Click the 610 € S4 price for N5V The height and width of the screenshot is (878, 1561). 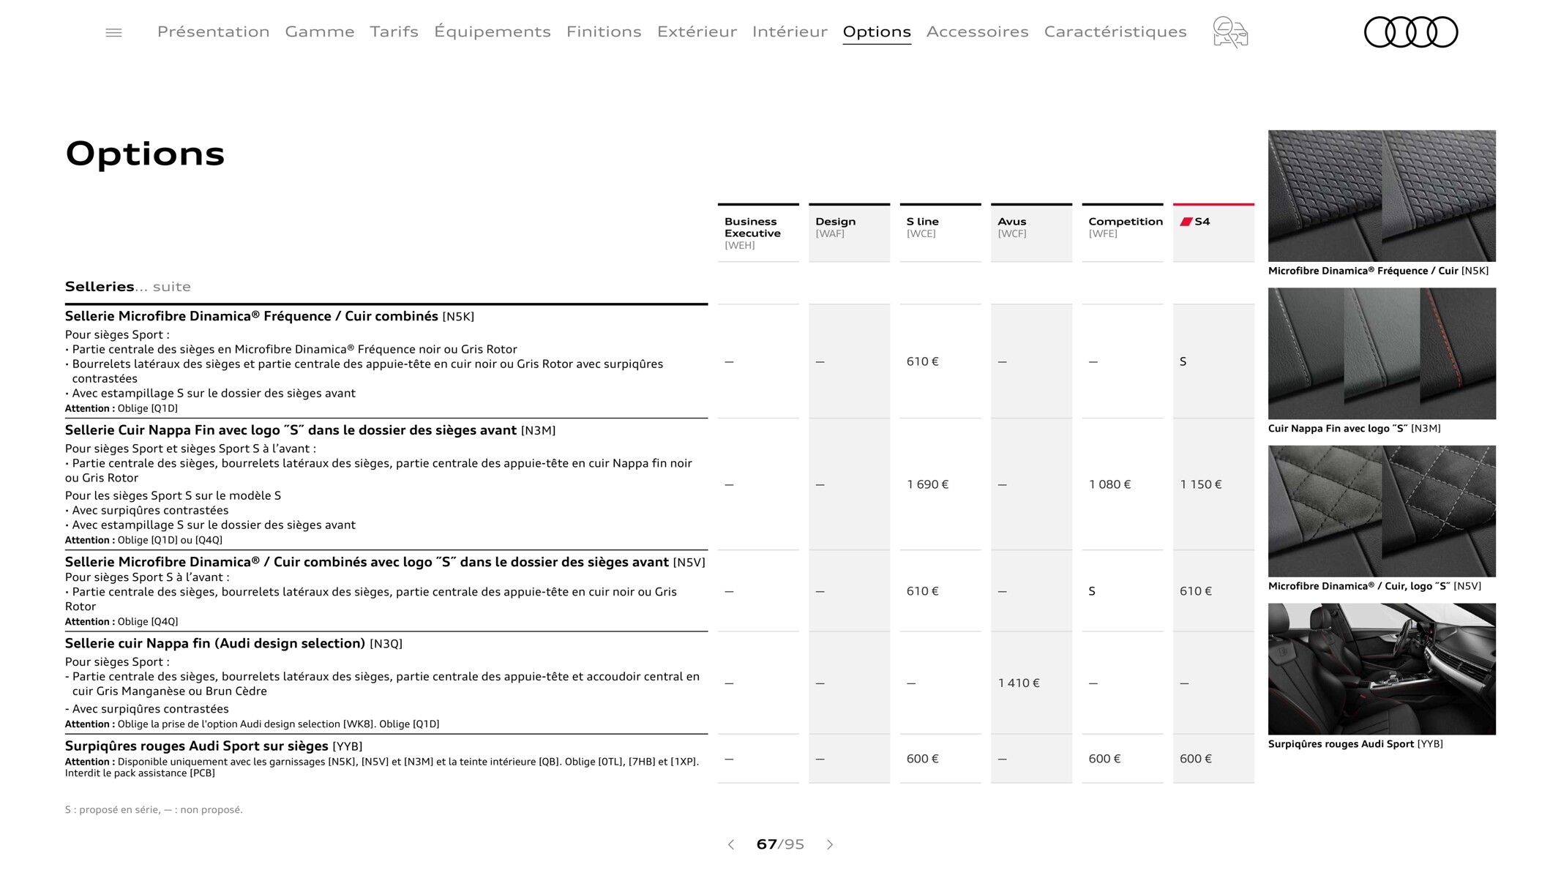click(x=1196, y=591)
